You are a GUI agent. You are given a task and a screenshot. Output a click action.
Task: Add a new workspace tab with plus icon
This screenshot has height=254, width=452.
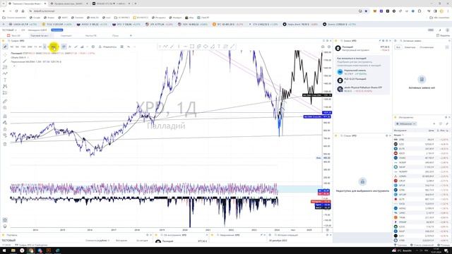(131, 36)
